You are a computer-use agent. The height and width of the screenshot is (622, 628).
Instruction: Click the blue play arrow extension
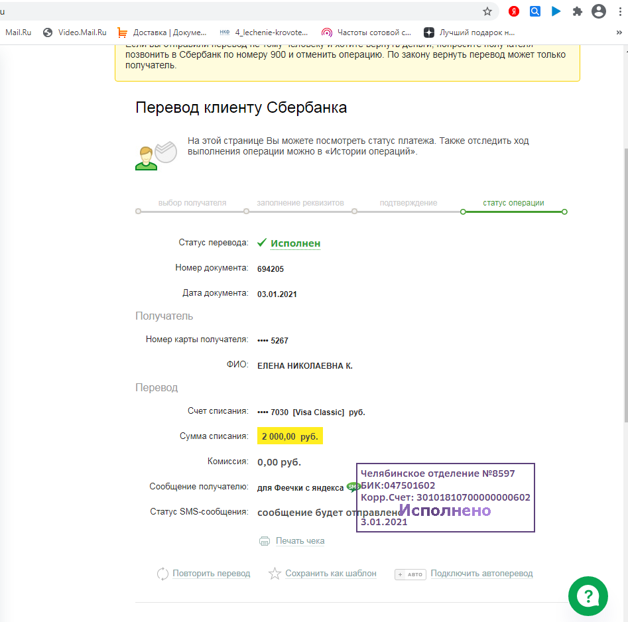[556, 11]
